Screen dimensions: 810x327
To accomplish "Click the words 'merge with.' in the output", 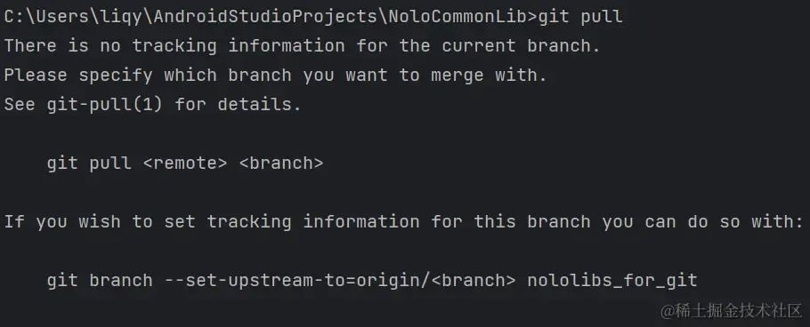I will (x=489, y=76).
